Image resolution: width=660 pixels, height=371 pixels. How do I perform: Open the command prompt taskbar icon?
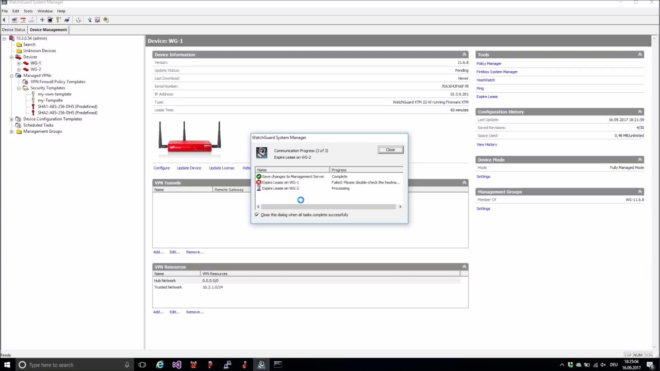tap(278, 365)
